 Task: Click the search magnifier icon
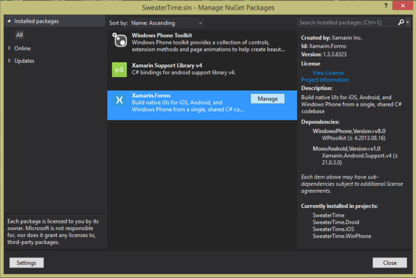tap(401, 22)
